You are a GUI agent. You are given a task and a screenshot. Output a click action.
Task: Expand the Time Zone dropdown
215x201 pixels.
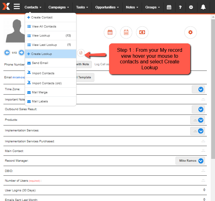click(201, 89)
